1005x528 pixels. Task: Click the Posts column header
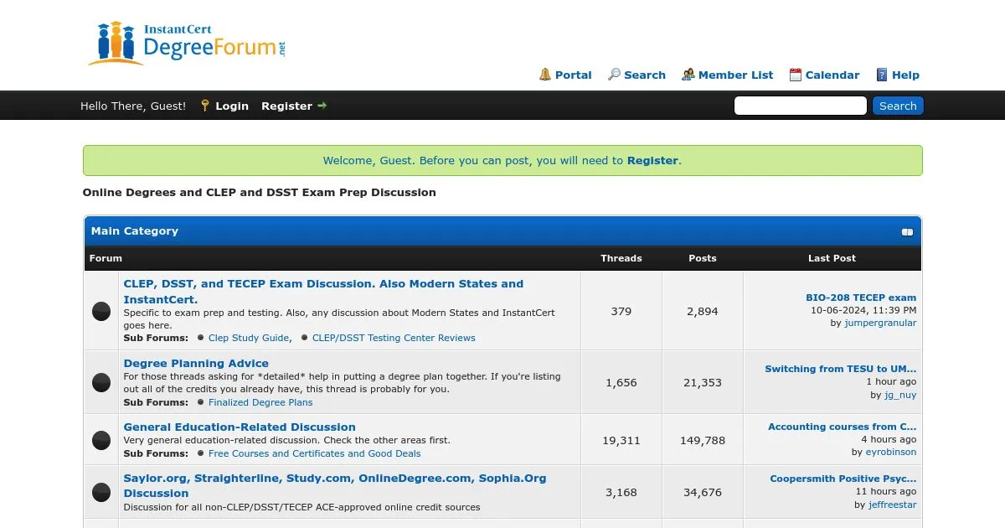click(x=703, y=258)
